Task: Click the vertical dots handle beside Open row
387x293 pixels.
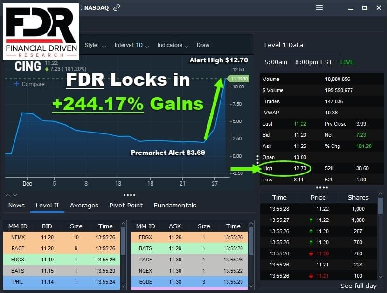Action: [x=257, y=160]
